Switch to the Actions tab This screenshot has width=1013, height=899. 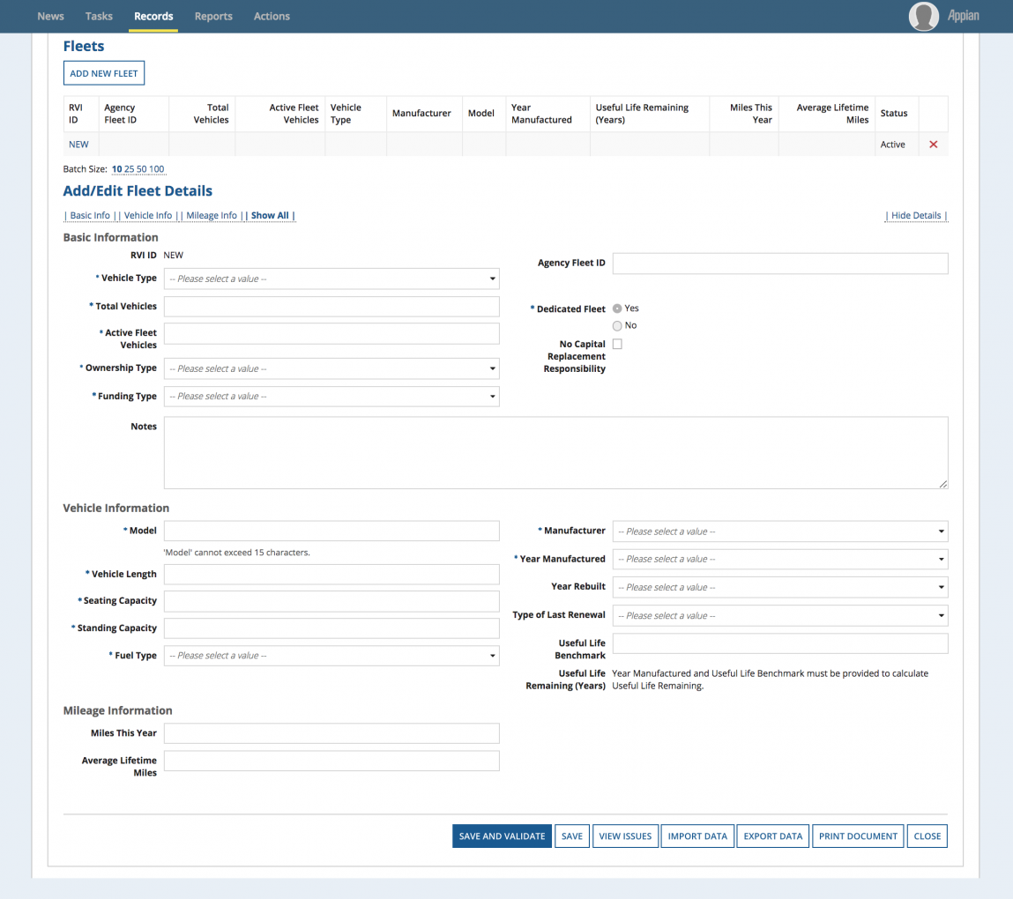click(x=272, y=16)
